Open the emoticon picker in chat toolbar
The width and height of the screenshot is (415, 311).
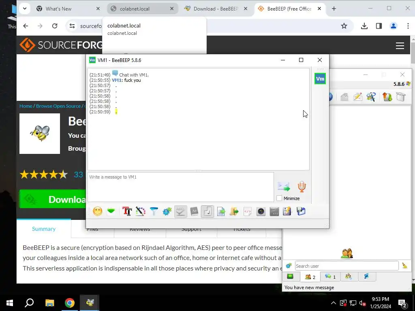pyautogui.click(x=97, y=211)
